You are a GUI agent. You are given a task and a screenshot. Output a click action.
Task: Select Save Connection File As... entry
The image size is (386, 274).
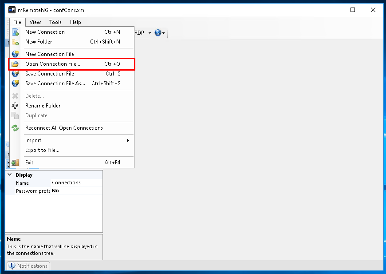[72, 83]
